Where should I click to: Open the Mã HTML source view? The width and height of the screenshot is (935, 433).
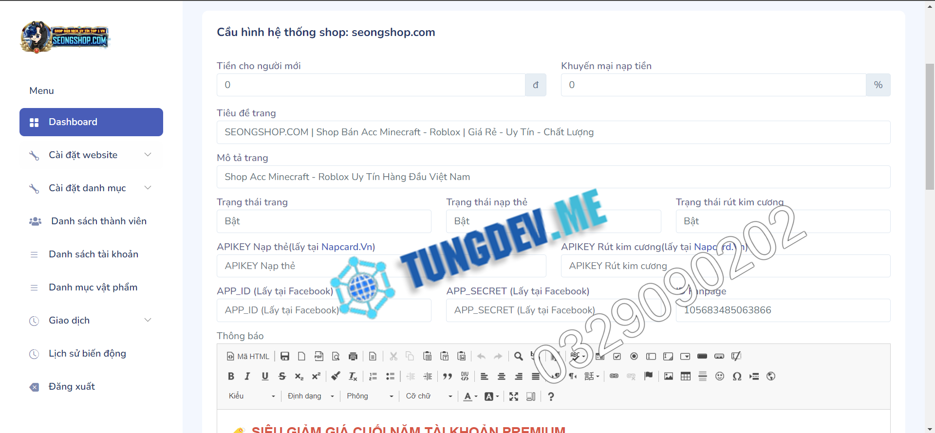tap(248, 356)
